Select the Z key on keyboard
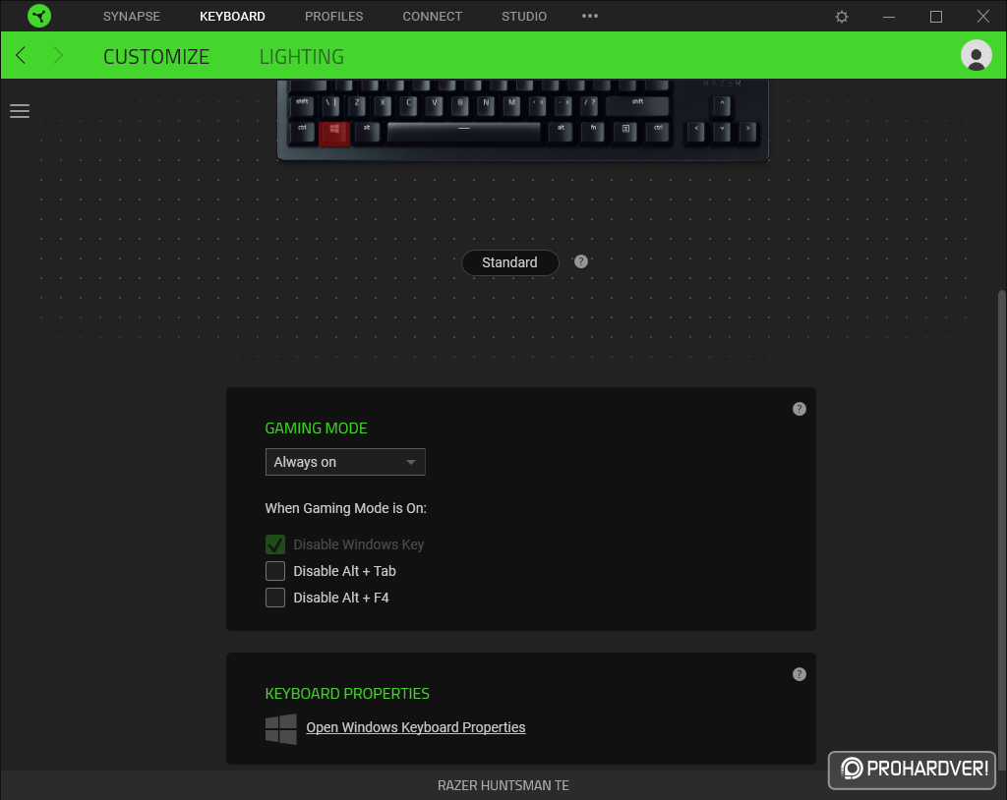Screen dimensions: 1007x800 [x=356, y=105]
